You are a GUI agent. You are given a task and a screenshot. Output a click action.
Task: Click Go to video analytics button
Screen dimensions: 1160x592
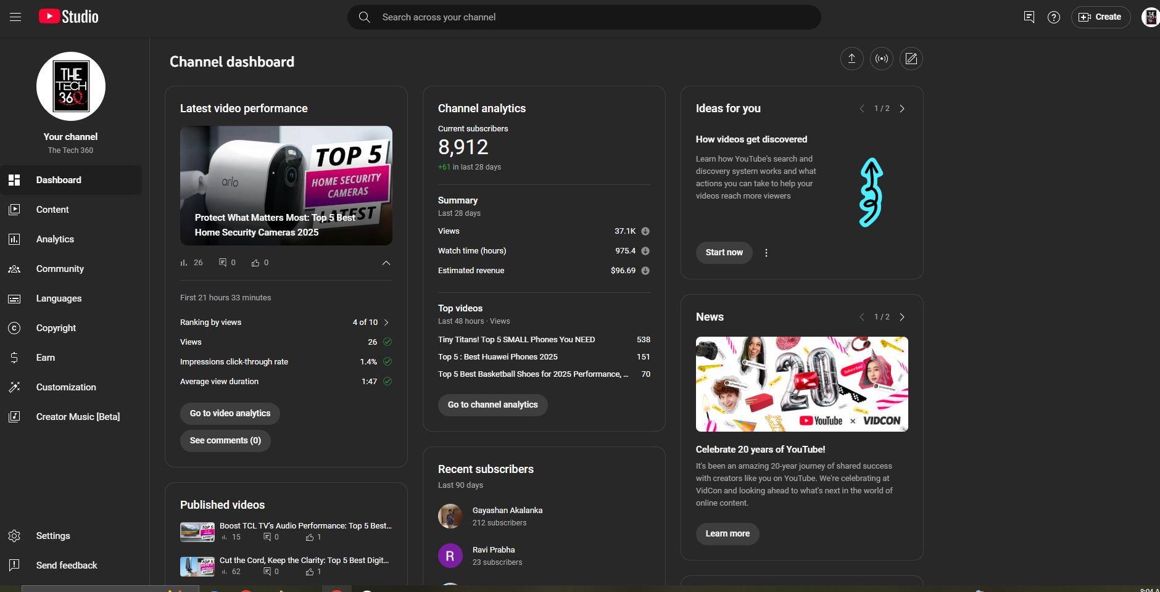pyautogui.click(x=230, y=413)
